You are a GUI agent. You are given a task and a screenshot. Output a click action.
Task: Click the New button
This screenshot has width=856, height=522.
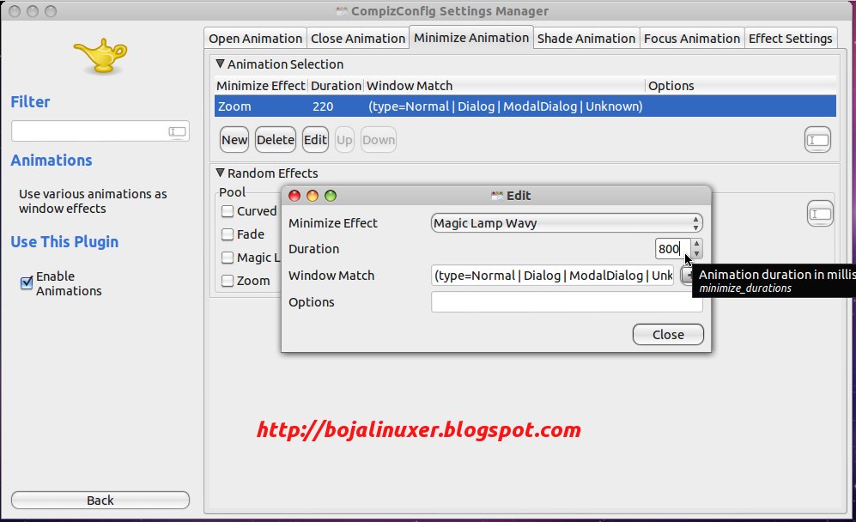(234, 140)
